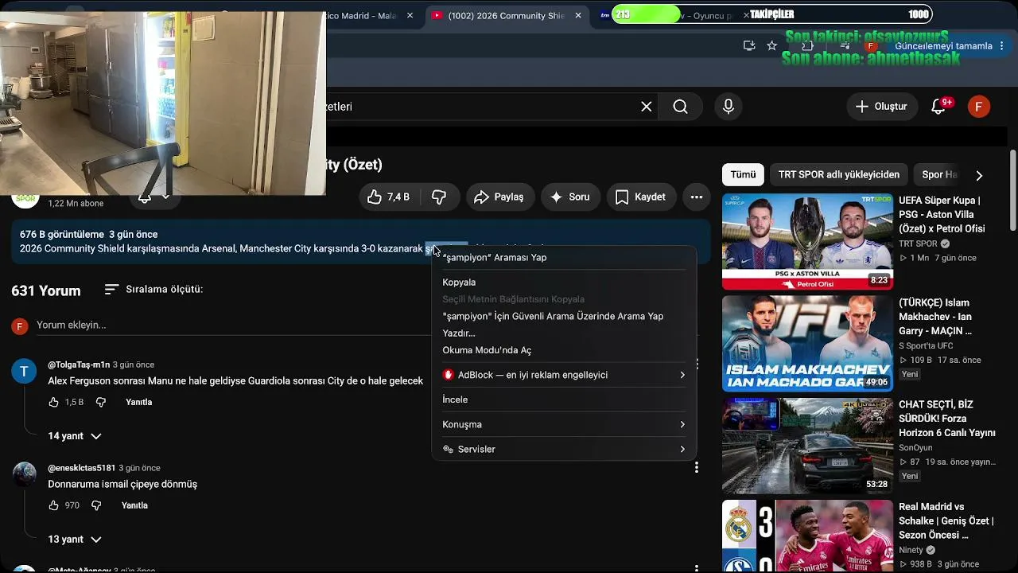Image resolution: width=1018 pixels, height=573 pixels.
Task: Expand the Konuşma submenu
Action: tap(564, 424)
